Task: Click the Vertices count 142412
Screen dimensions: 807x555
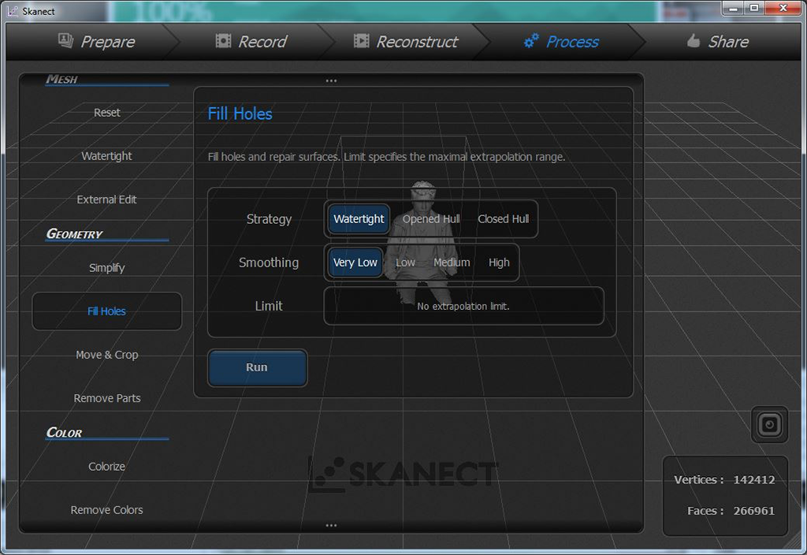Action: point(753,480)
